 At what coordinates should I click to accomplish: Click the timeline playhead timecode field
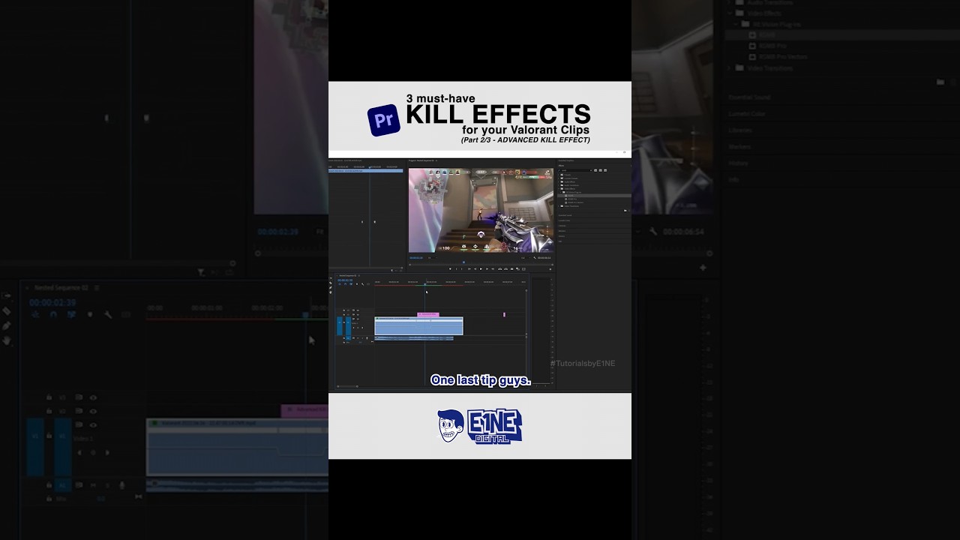click(x=345, y=280)
